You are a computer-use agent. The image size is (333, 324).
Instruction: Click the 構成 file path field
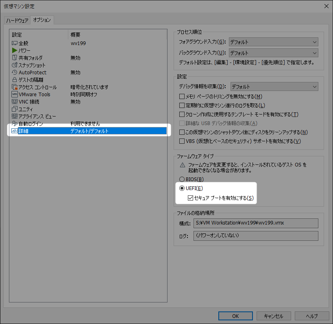tap(256, 223)
